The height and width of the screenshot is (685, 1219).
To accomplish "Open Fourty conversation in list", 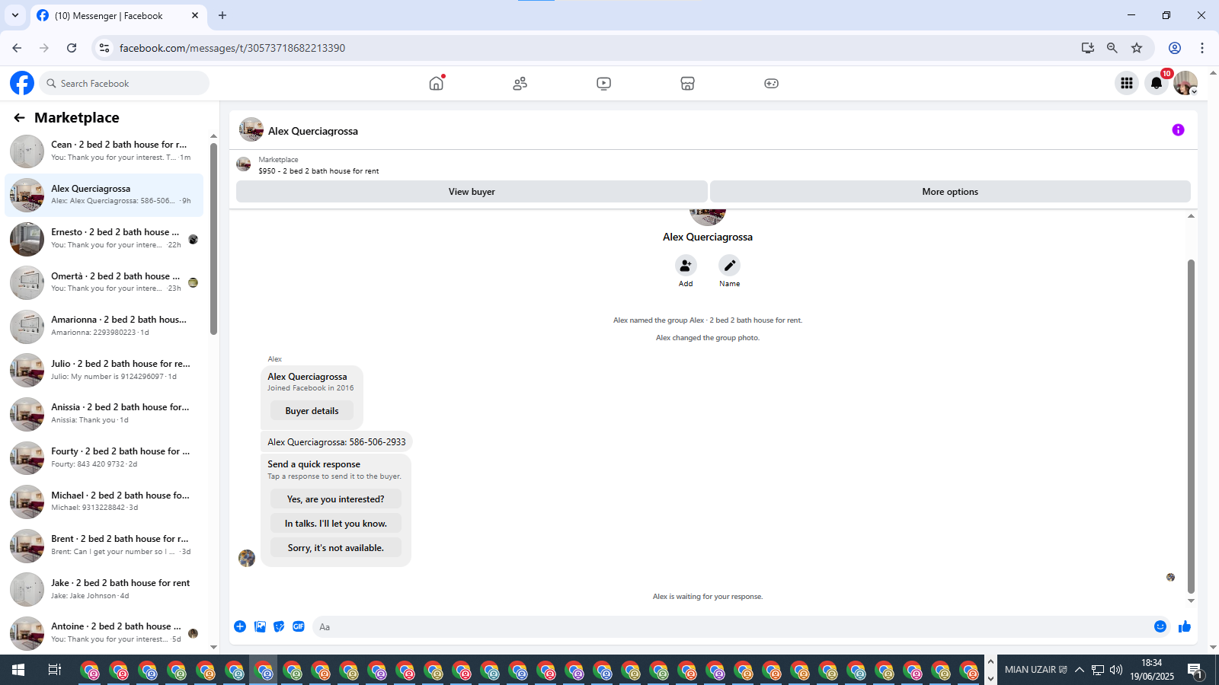I will pyautogui.click(x=104, y=457).
